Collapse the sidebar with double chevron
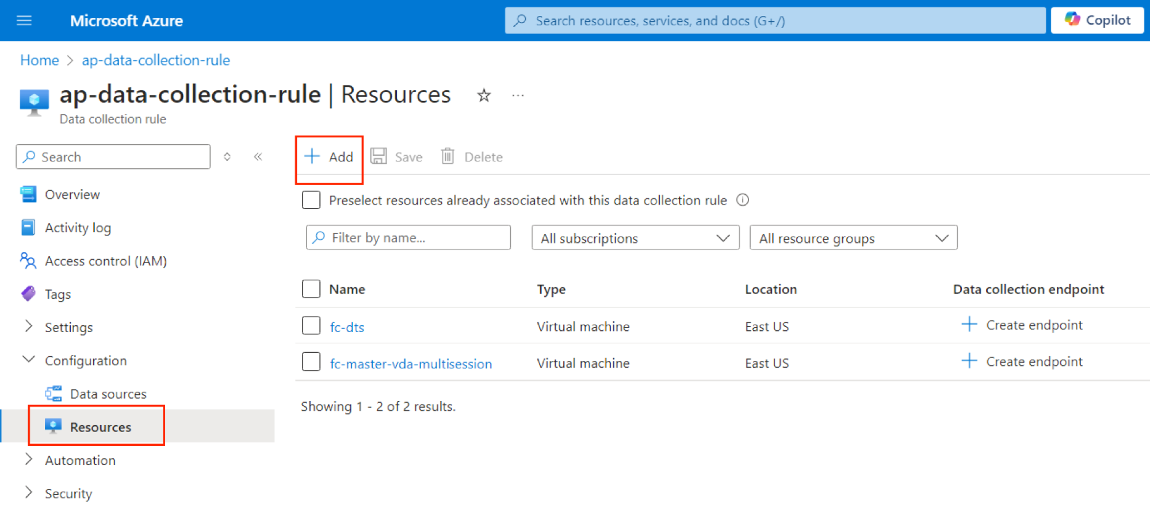 tap(258, 157)
